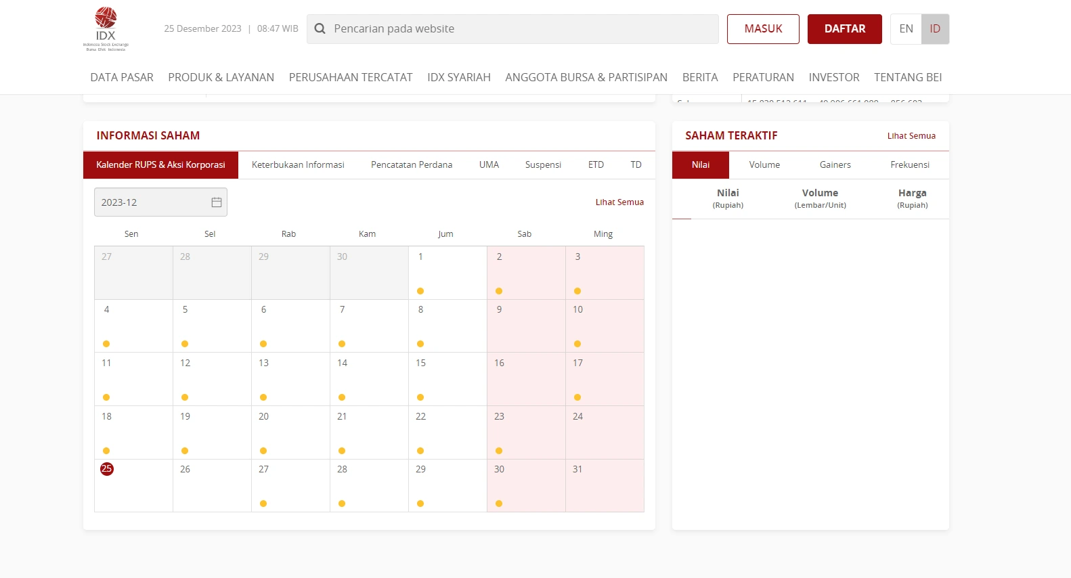Click the event dot on December 28
The height and width of the screenshot is (578, 1071).
pyautogui.click(x=342, y=504)
